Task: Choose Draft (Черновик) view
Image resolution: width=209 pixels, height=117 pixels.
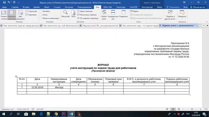Action: click(x=31, y=15)
